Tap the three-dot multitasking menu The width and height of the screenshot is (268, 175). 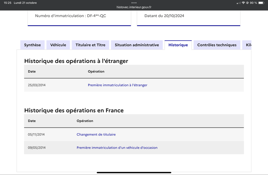click(134, 3)
